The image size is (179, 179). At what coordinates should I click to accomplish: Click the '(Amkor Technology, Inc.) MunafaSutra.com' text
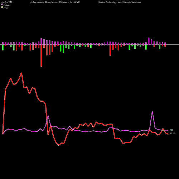[120, 2]
